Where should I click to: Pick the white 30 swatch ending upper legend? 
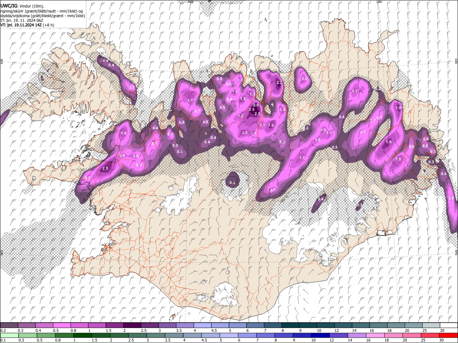click(x=448, y=325)
